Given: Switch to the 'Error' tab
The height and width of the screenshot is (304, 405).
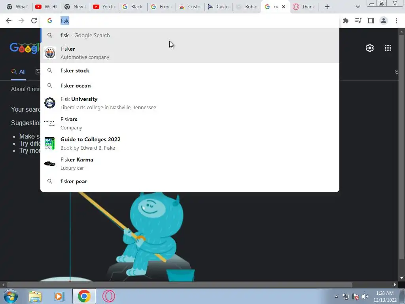Looking at the screenshot, I should coord(161,7).
